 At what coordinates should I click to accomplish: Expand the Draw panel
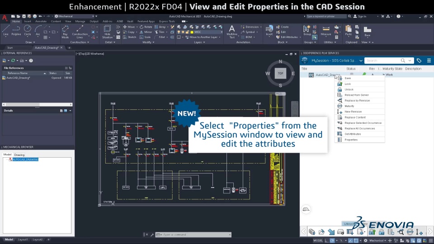pyautogui.click(x=30, y=42)
